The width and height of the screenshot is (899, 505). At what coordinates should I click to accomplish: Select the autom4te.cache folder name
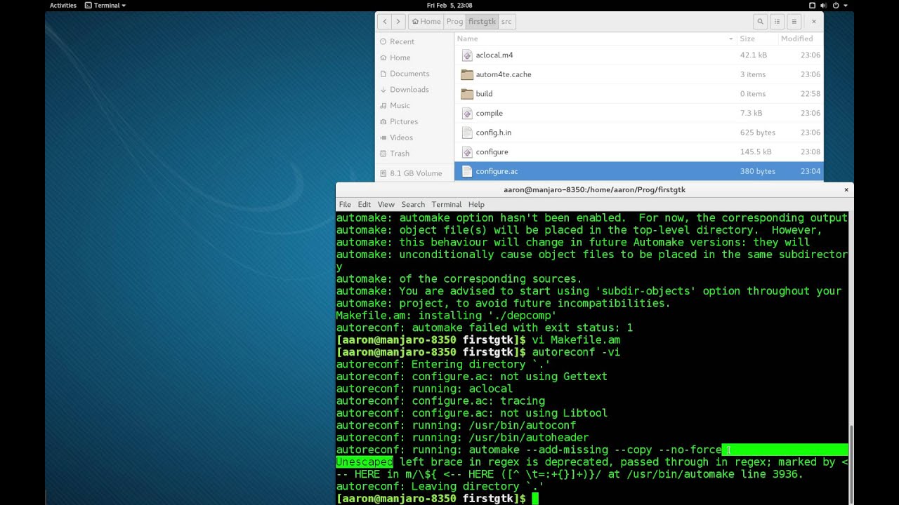click(x=504, y=74)
